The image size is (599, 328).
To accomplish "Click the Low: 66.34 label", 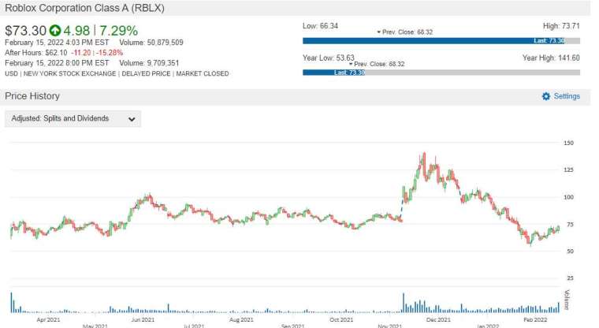I will click(320, 26).
